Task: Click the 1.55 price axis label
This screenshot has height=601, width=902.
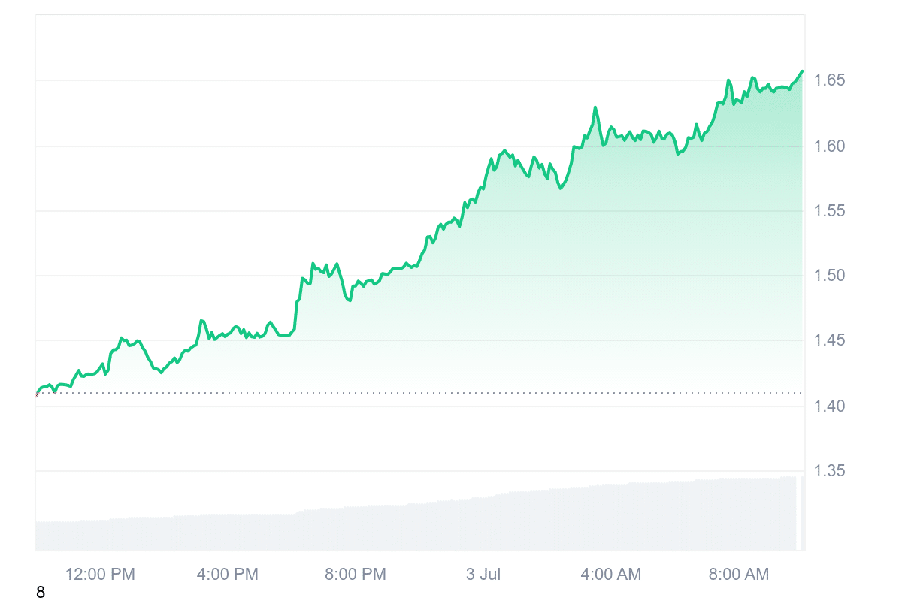Action: coord(831,211)
